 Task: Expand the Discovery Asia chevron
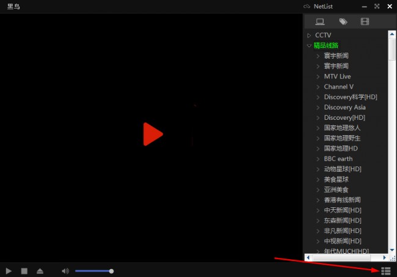pos(318,108)
